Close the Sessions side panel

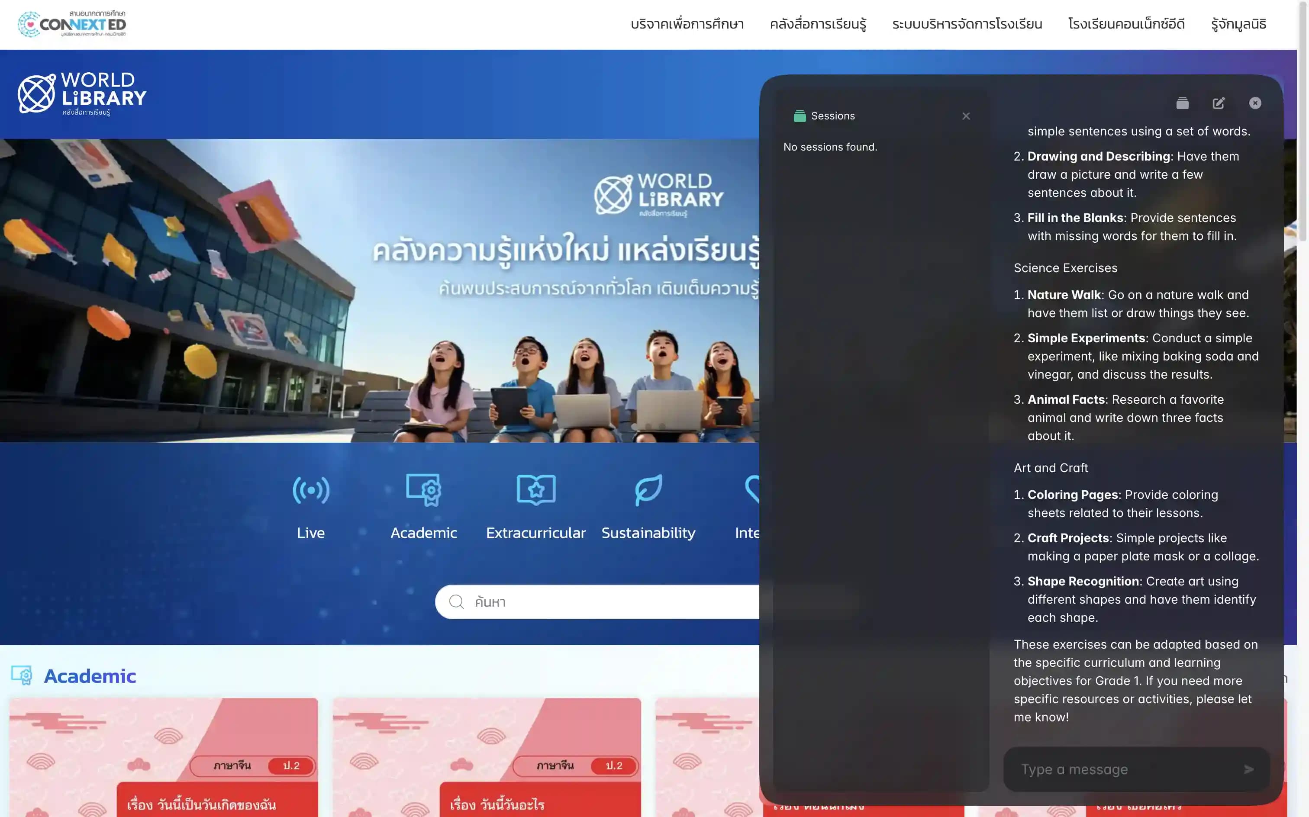tap(966, 116)
